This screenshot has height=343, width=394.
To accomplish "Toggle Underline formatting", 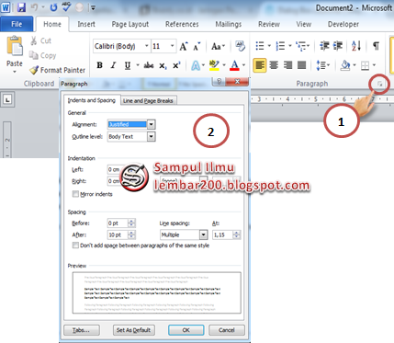I will [128, 65].
